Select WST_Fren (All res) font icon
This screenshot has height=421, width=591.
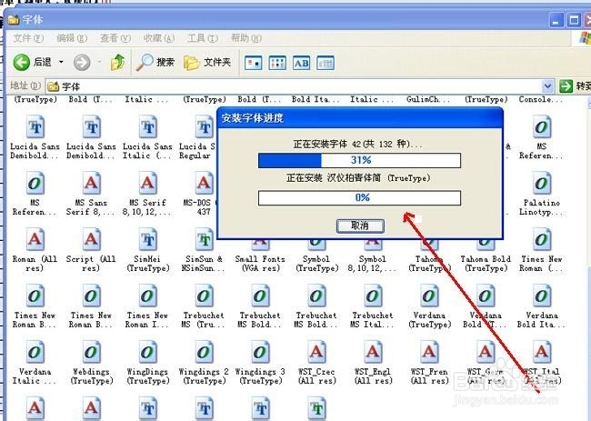429,353
